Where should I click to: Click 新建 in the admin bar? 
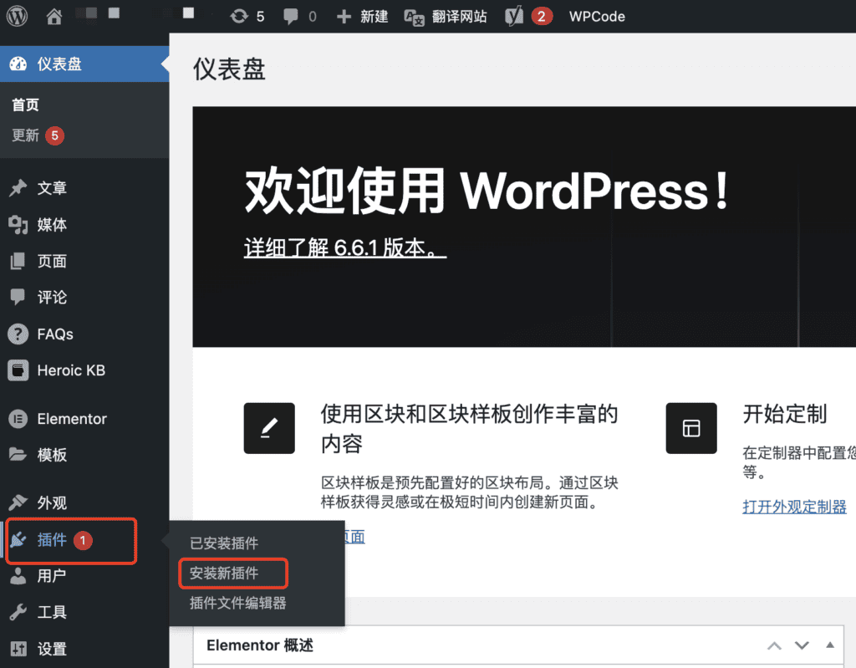(x=374, y=17)
